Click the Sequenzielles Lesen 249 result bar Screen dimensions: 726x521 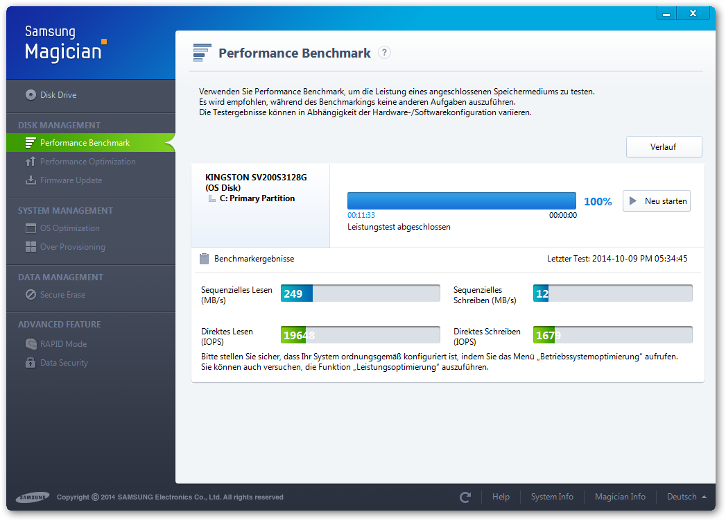point(360,293)
